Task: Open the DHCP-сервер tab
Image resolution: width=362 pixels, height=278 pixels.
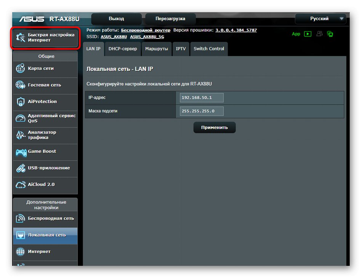Action: click(x=123, y=49)
